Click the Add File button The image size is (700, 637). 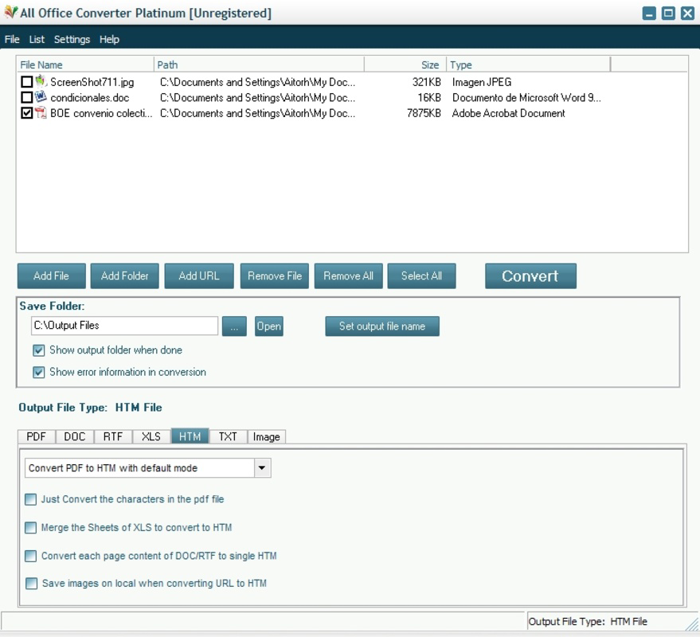[x=51, y=276]
